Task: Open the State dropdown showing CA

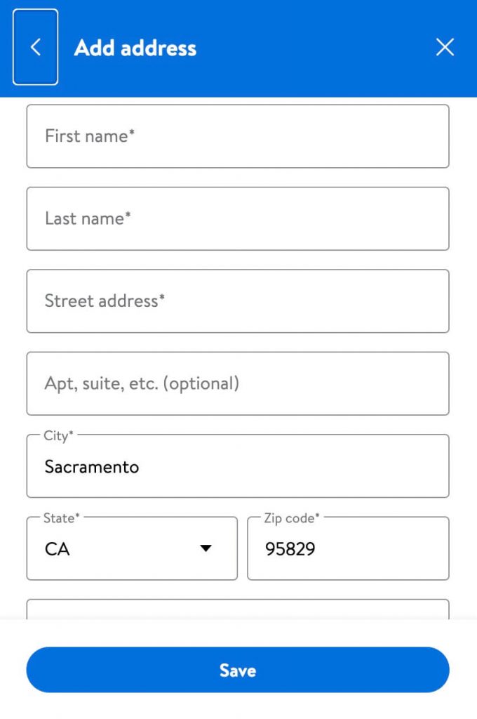Action: (x=132, y=548)
